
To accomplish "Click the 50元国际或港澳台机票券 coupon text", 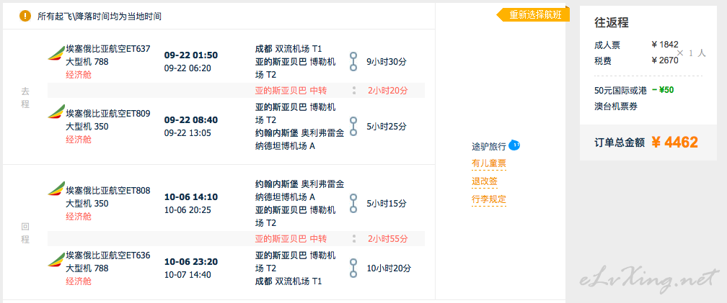I will tap(620, 99).
